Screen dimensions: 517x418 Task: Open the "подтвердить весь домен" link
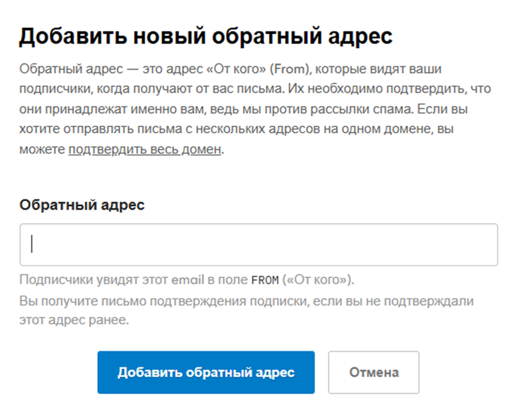(144, 150)
